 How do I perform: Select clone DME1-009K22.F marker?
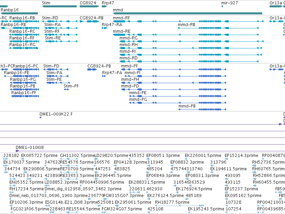[40, 118]
